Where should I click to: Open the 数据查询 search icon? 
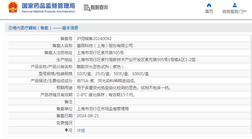[87, 8]
